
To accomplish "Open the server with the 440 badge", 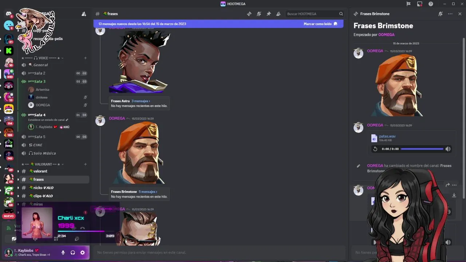I will coord(9,74).
